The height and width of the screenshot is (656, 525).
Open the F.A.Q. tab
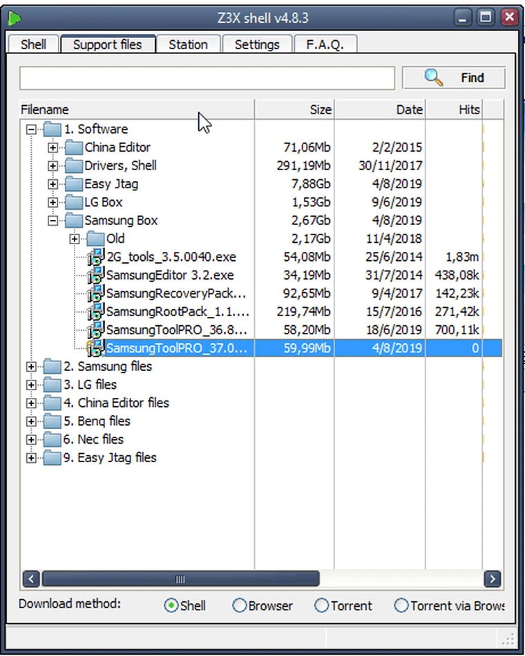[x=325, y=44]
